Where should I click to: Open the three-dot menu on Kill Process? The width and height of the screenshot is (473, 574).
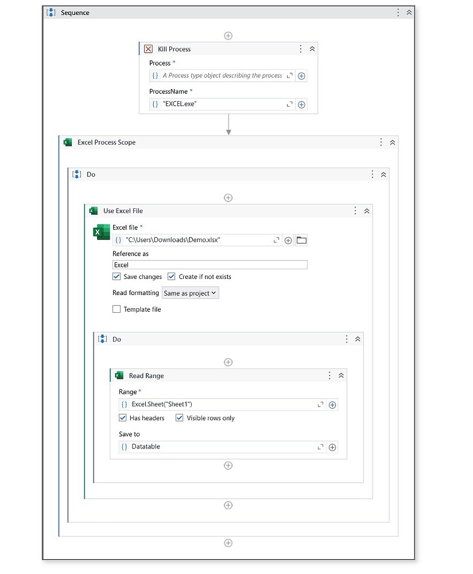[x=300, y=49]
